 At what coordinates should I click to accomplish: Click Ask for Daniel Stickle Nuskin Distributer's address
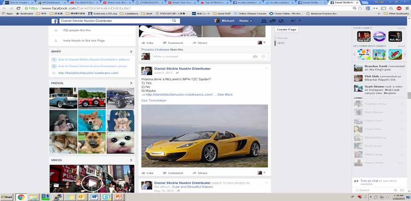click(x=94, y=59)
